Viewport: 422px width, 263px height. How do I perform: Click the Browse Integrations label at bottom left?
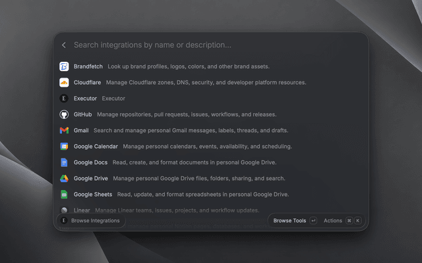coord(95,221)
